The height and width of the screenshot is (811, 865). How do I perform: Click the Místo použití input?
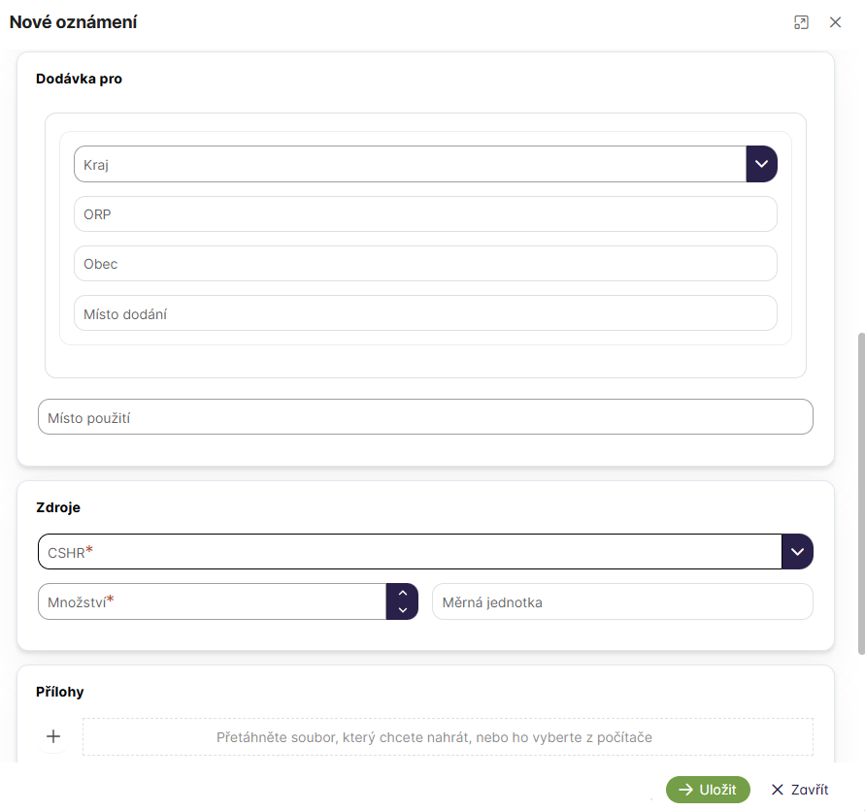[x=425, y=416]
